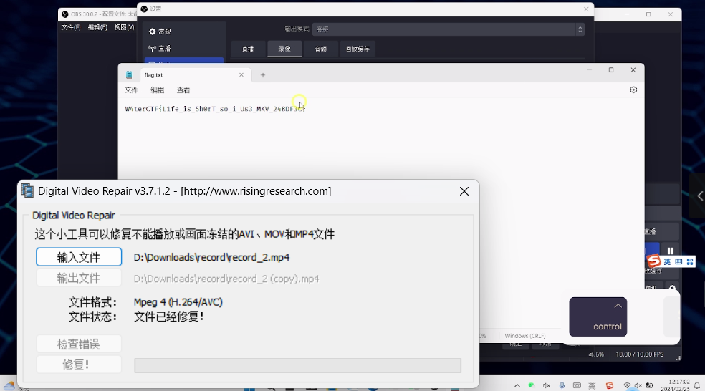The width and height of the screenshot is (705, 391).
Task: Click the battery tray icon
Action: (x=649, y=385)
